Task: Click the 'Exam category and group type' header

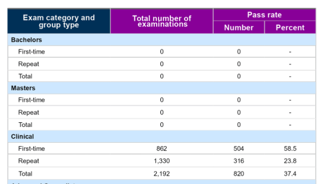Action: (x=59, y=21)
